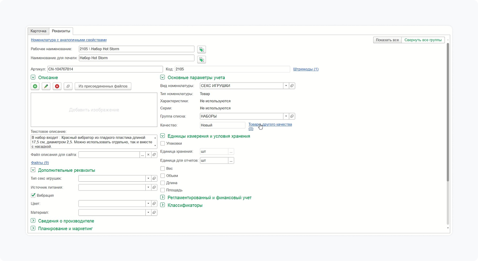Click Свернуть все группы button
Screen dimensions: 478x261
[423, 40]
